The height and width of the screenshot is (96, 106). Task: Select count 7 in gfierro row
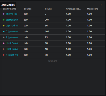click(x=46, y=14)
